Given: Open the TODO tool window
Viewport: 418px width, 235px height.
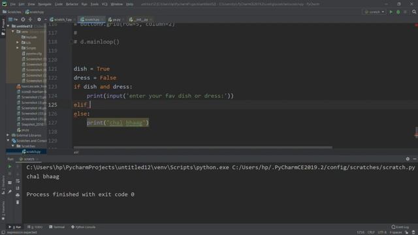Looking at the screenshot, I should tap(35, 227).
